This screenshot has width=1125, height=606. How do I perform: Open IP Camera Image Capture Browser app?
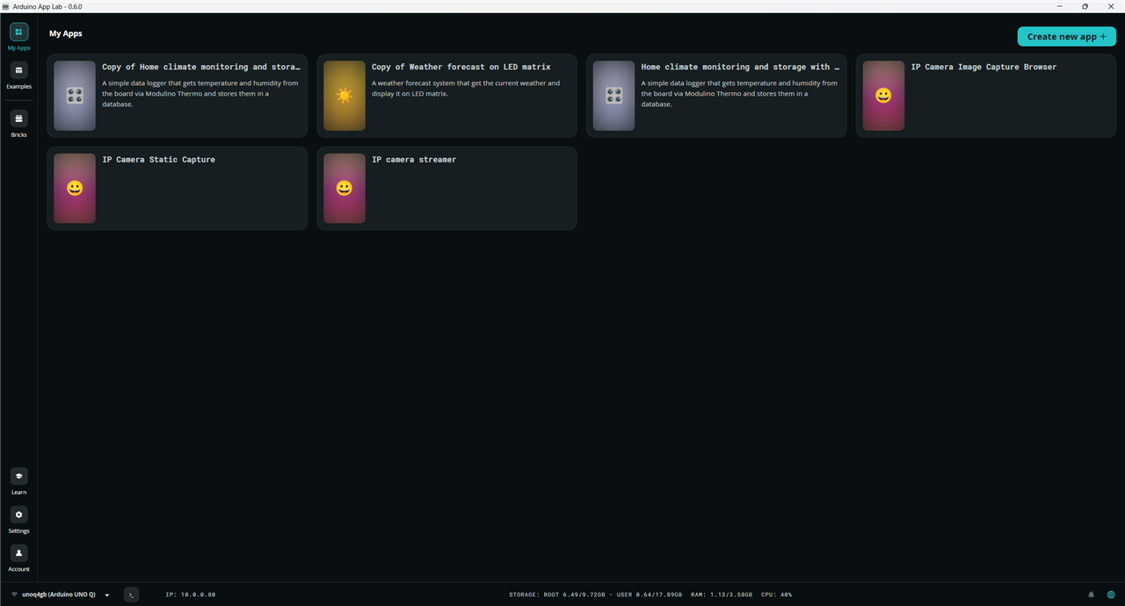986,96
